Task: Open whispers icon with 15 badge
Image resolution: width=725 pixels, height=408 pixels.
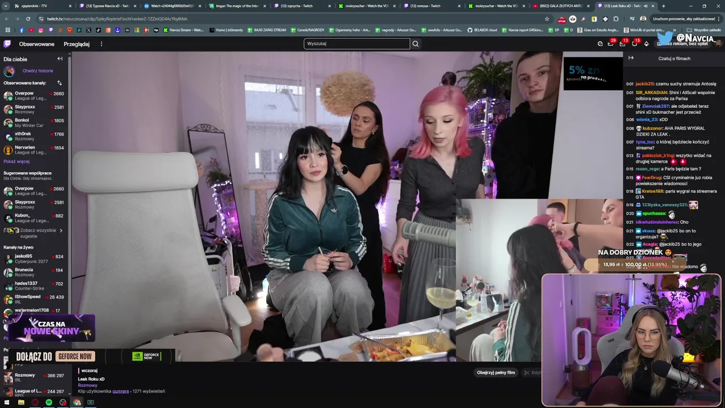Action: [x=634, y=44]
